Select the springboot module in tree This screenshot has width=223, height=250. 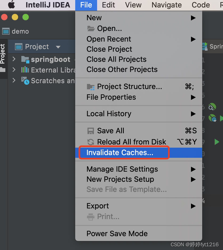pos(50,59)
